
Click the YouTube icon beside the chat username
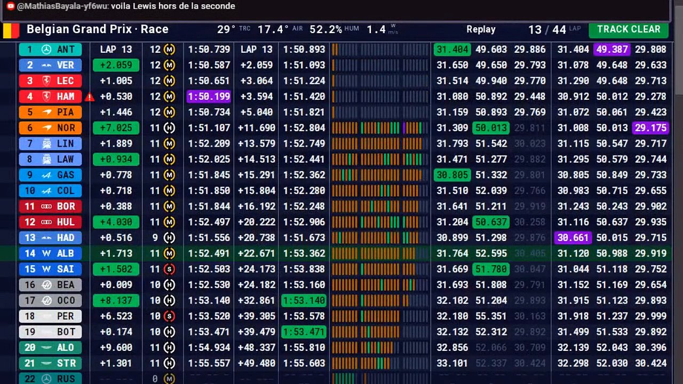click(x=10, y=6)
